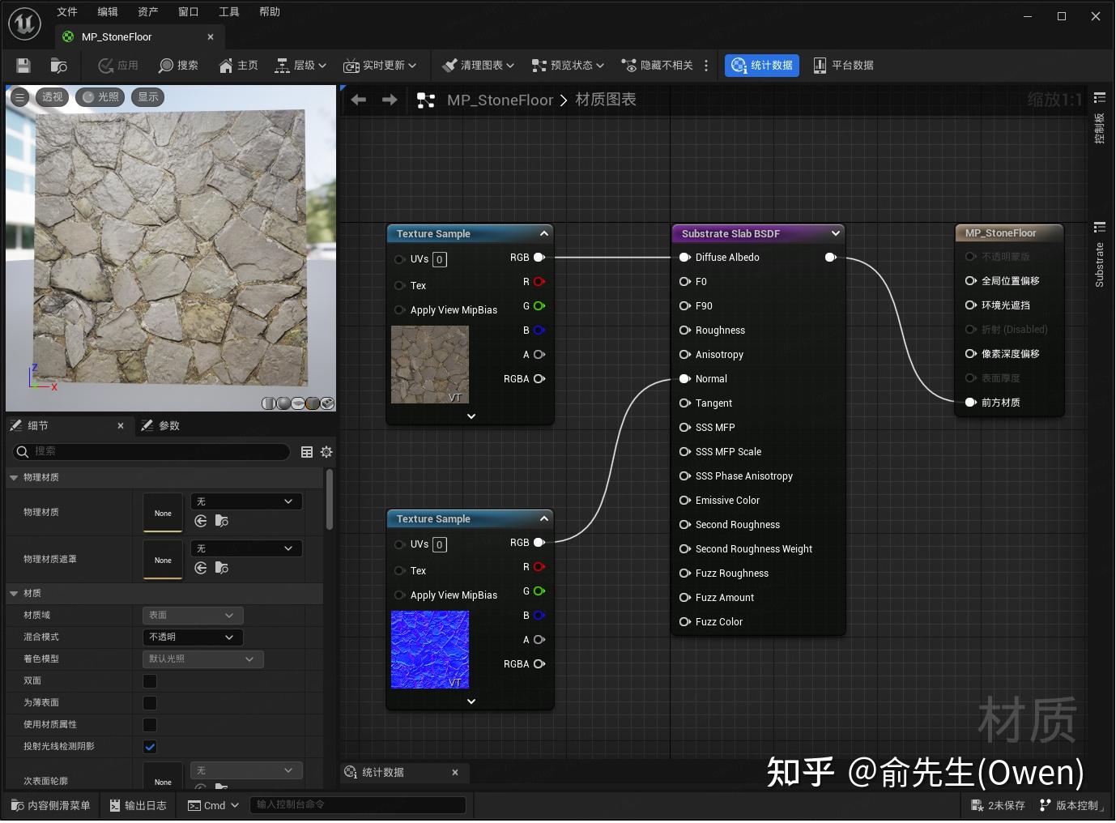Enable the 双面 checkbox
The width and height of the screenshot is (1116, 823).
pos(149,681)
